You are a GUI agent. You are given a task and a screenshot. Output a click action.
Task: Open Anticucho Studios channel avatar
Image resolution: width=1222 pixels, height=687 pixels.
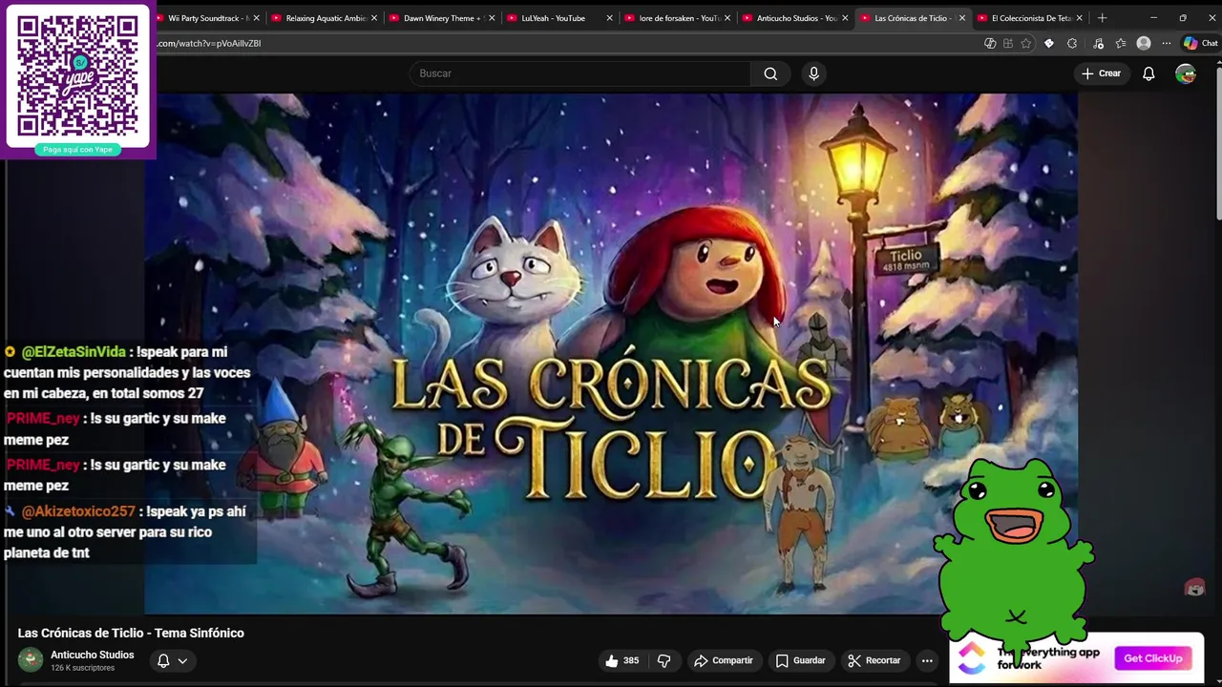pos(31,660)
